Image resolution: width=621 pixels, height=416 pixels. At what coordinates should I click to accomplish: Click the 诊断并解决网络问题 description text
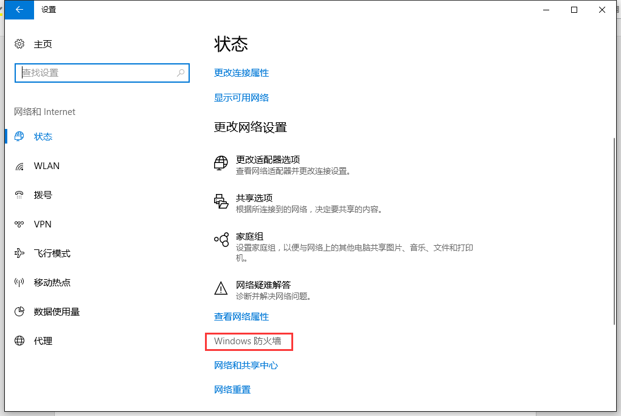pos(273,296)
